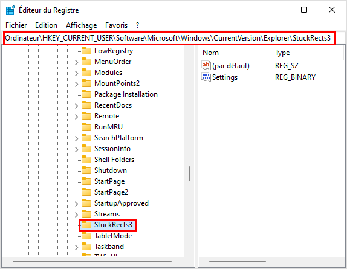Click the LowRegistry folder icon
The image size is (347, 269).
86,51
